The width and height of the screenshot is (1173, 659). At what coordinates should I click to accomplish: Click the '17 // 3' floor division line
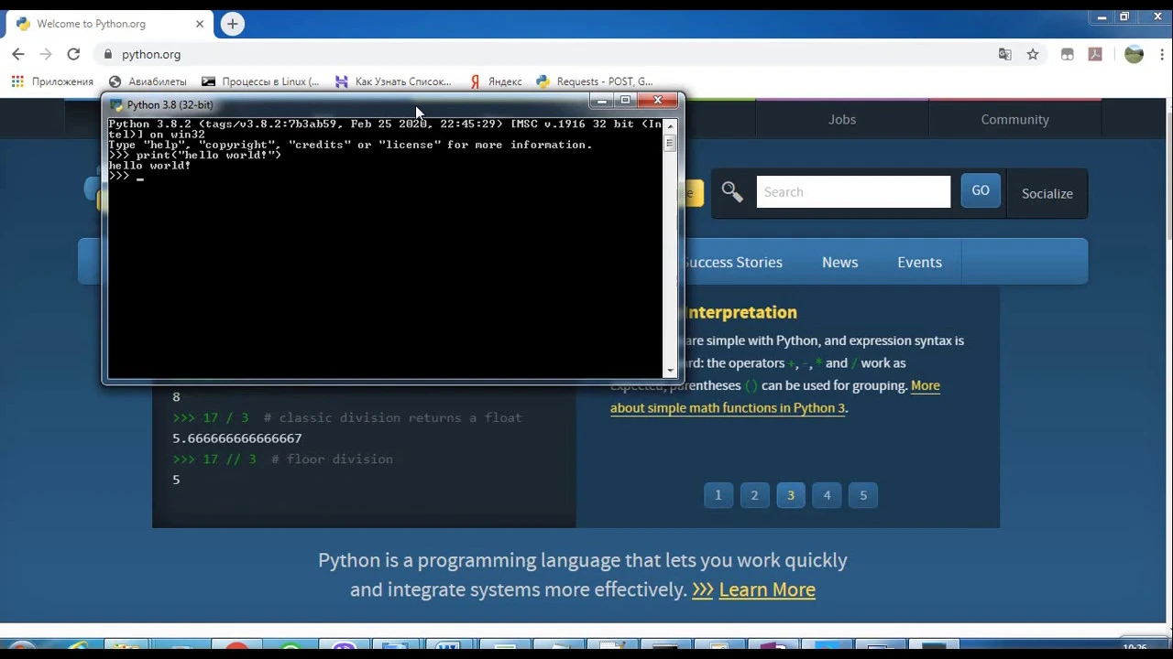pyautogui.click(x=282, y=459)
